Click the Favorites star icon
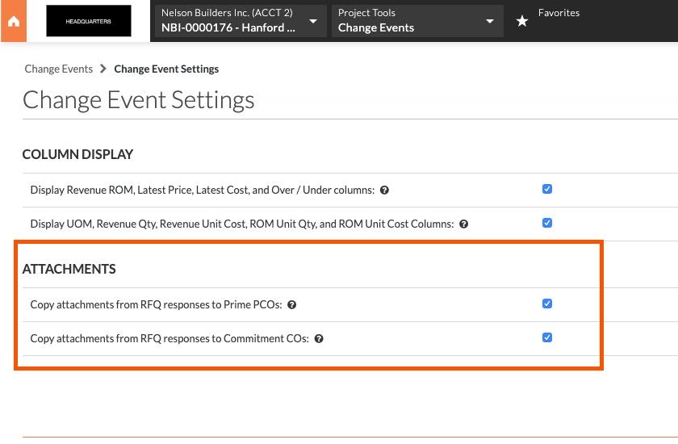The image size is (678, 444). pyautogui.click(x=522, y=22)
